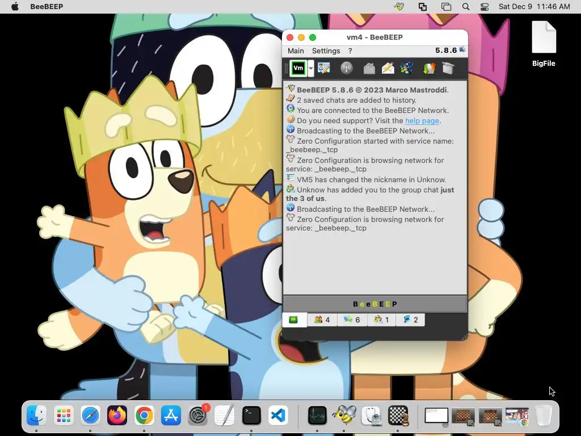Select the BigFile icon on the desktop

(544, 44)
